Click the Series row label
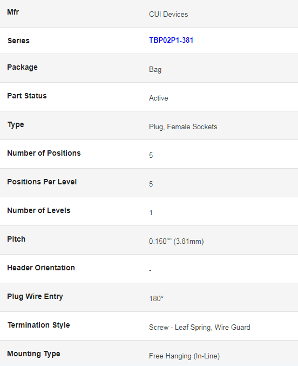 pos(18,41)
